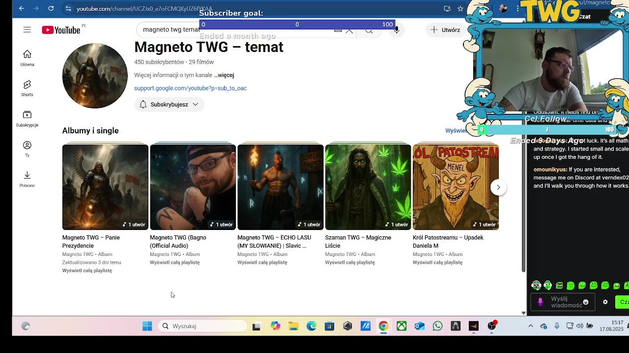Open Subskrypcje in the sidebar
The image size is (629, 353).
pos(27,119)
